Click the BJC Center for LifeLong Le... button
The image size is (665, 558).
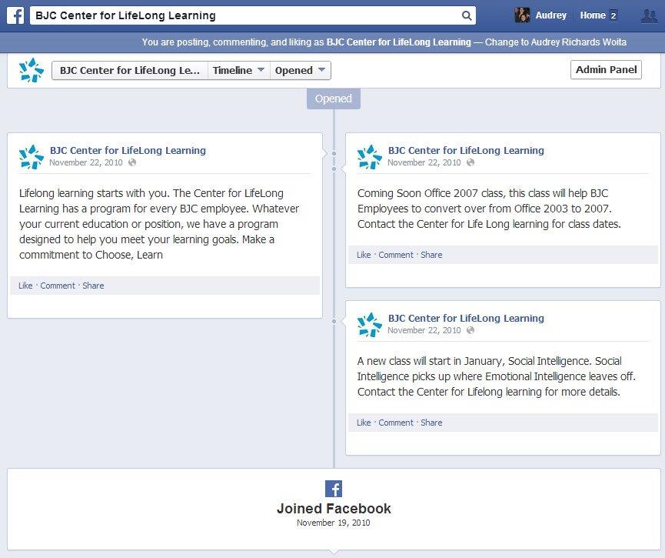(130, 71)
